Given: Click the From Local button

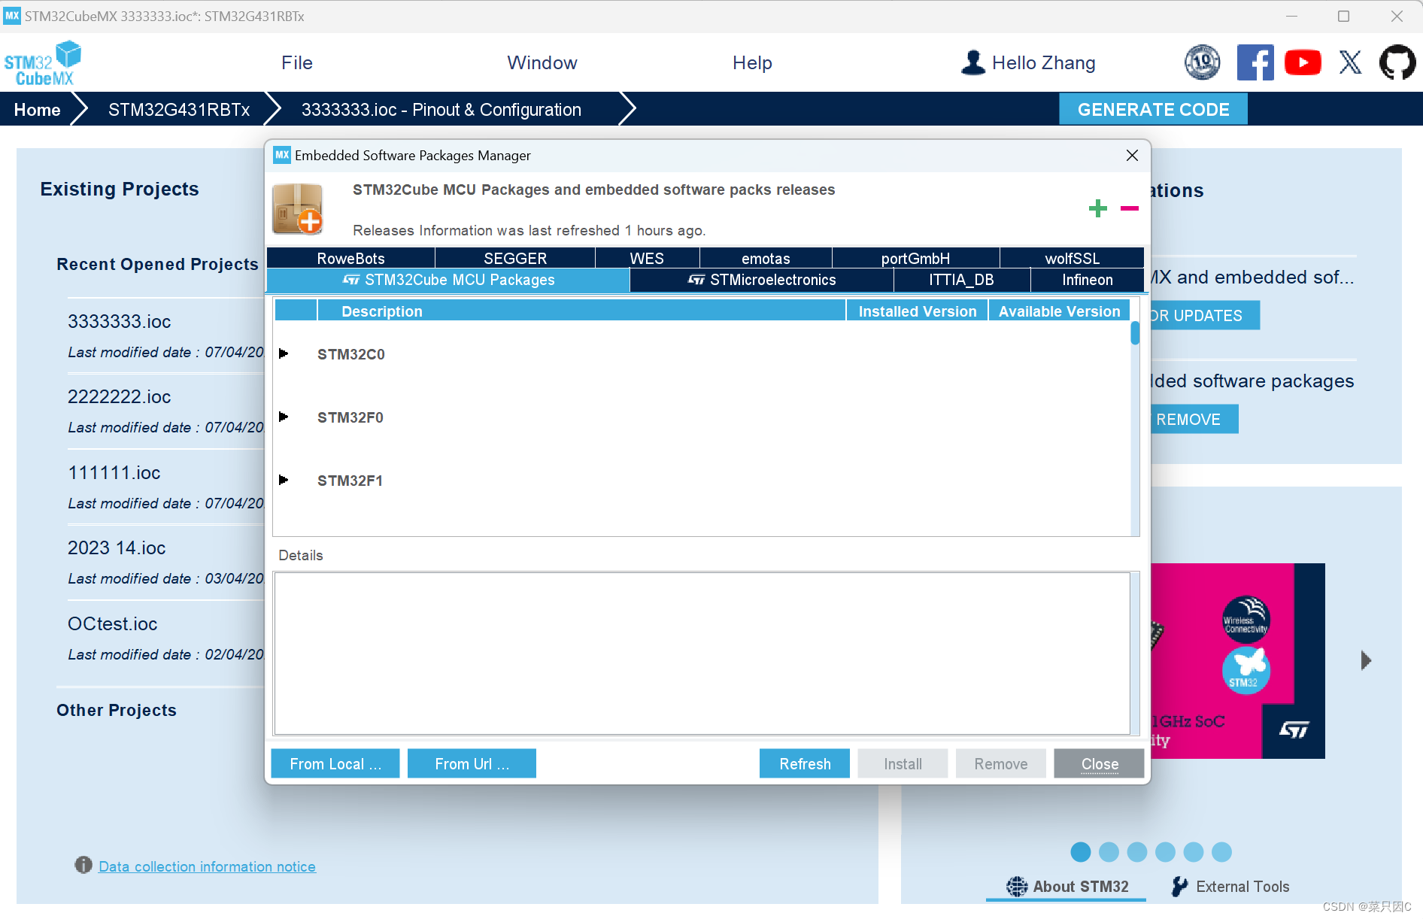Looking at the screenshot, I should (335, 763).
